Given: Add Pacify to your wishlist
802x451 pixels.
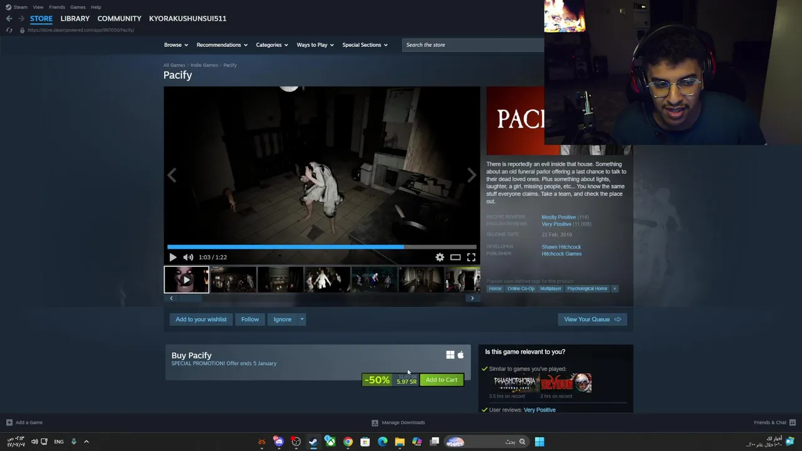Looking at the screenshot, I should tap(201, 319).
